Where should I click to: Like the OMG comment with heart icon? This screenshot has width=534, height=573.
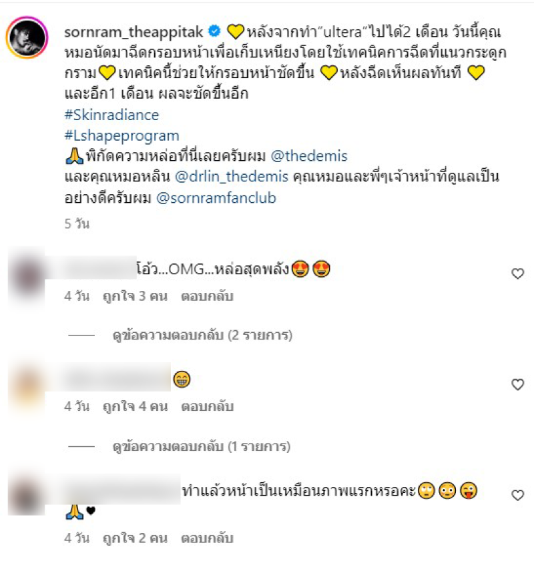tap(517, 273)
